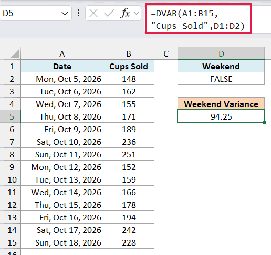271x255 pixels.
Task: Select the cell with value 194
Action: pyautogui.click(x=129, y=217)
